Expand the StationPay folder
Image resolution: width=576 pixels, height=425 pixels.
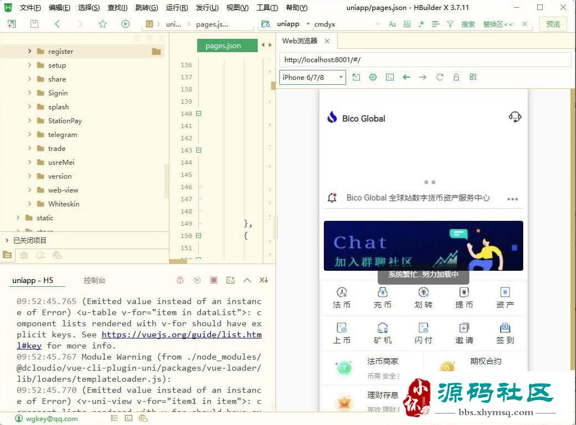point(29,120)
